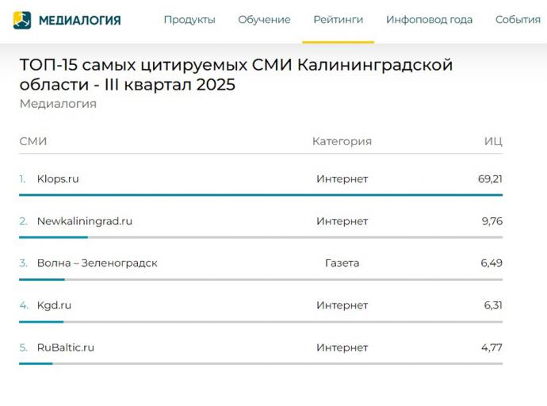This screenshot has height=406, width=547.
Task: Click the ИЦ column header
Action: click(x=493, y=142)
